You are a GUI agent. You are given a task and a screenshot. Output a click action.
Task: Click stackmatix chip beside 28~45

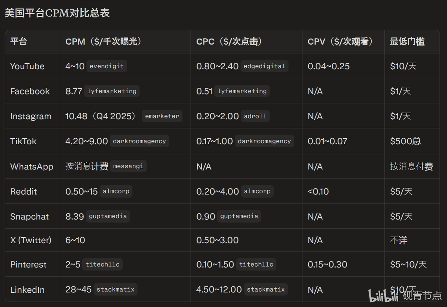coord(115,290)
